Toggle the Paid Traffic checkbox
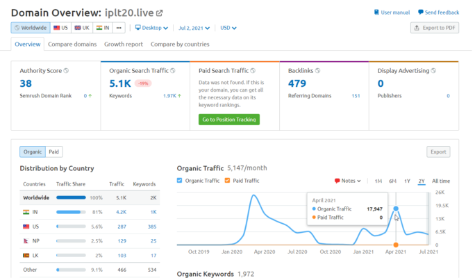 227,181
